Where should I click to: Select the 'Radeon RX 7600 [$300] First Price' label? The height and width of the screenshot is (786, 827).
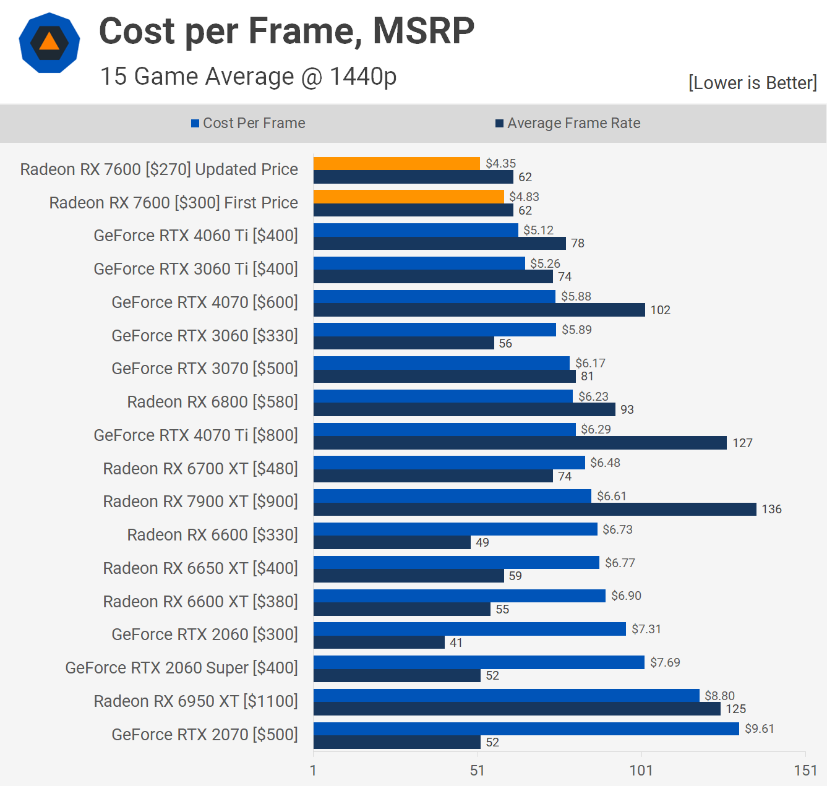(173, 203)
